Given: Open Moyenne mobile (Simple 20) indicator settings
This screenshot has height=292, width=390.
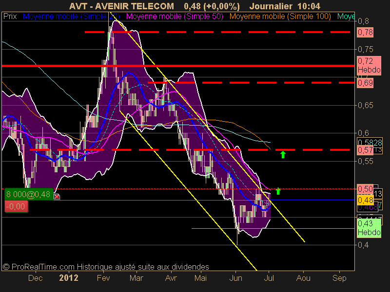Looking at the screenshot, I should (71, 17).
